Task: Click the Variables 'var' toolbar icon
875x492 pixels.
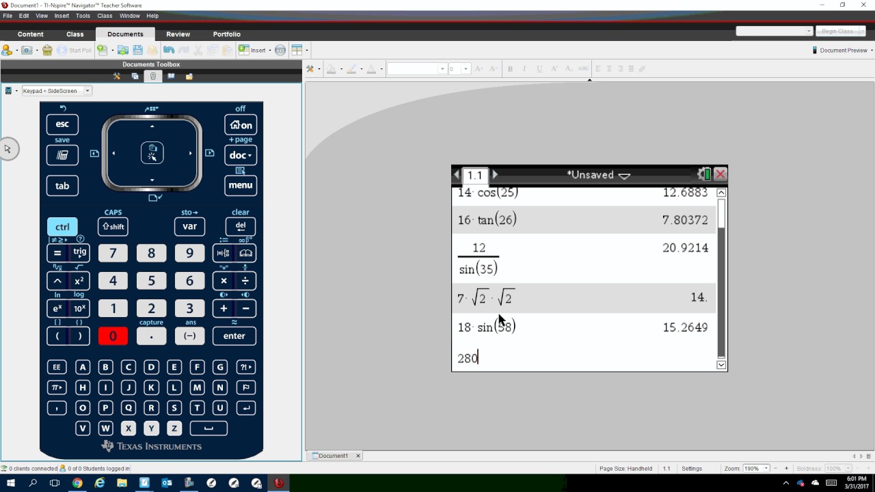Action: (x=280, y=50)
